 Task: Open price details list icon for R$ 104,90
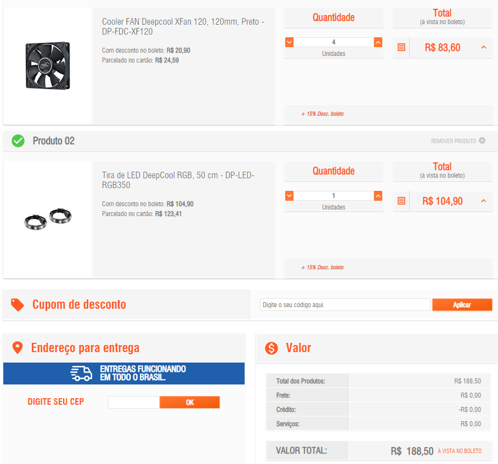pyautogui.click(x=401, y=201)
